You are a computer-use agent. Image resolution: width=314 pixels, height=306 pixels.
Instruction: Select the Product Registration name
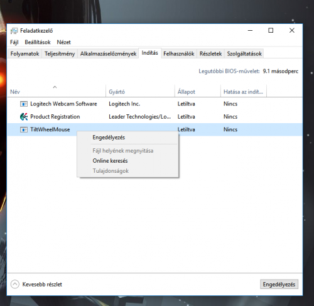pos(55,117)
